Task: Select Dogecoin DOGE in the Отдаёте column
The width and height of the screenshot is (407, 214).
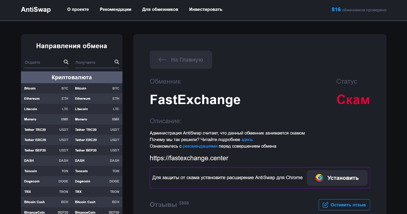Action: click(46, 181)
